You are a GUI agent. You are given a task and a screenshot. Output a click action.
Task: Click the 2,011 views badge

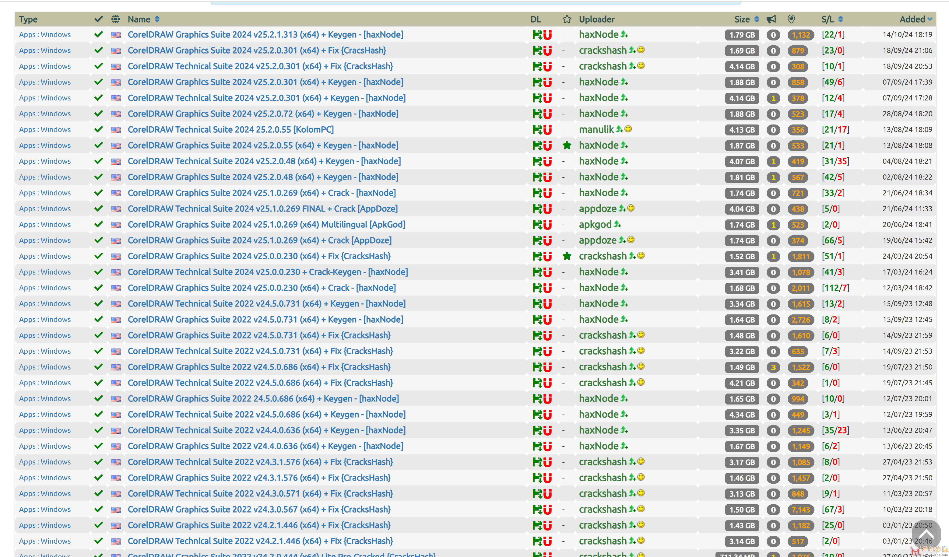(x=801, y=288)
